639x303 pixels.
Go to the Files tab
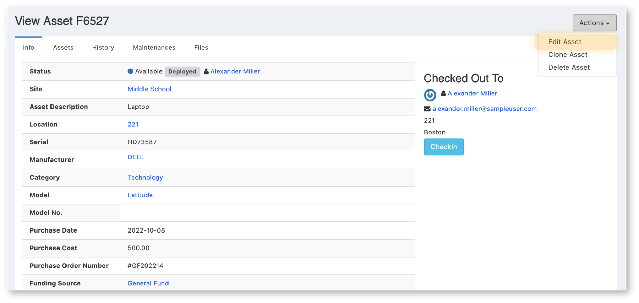tap(201, 48)
